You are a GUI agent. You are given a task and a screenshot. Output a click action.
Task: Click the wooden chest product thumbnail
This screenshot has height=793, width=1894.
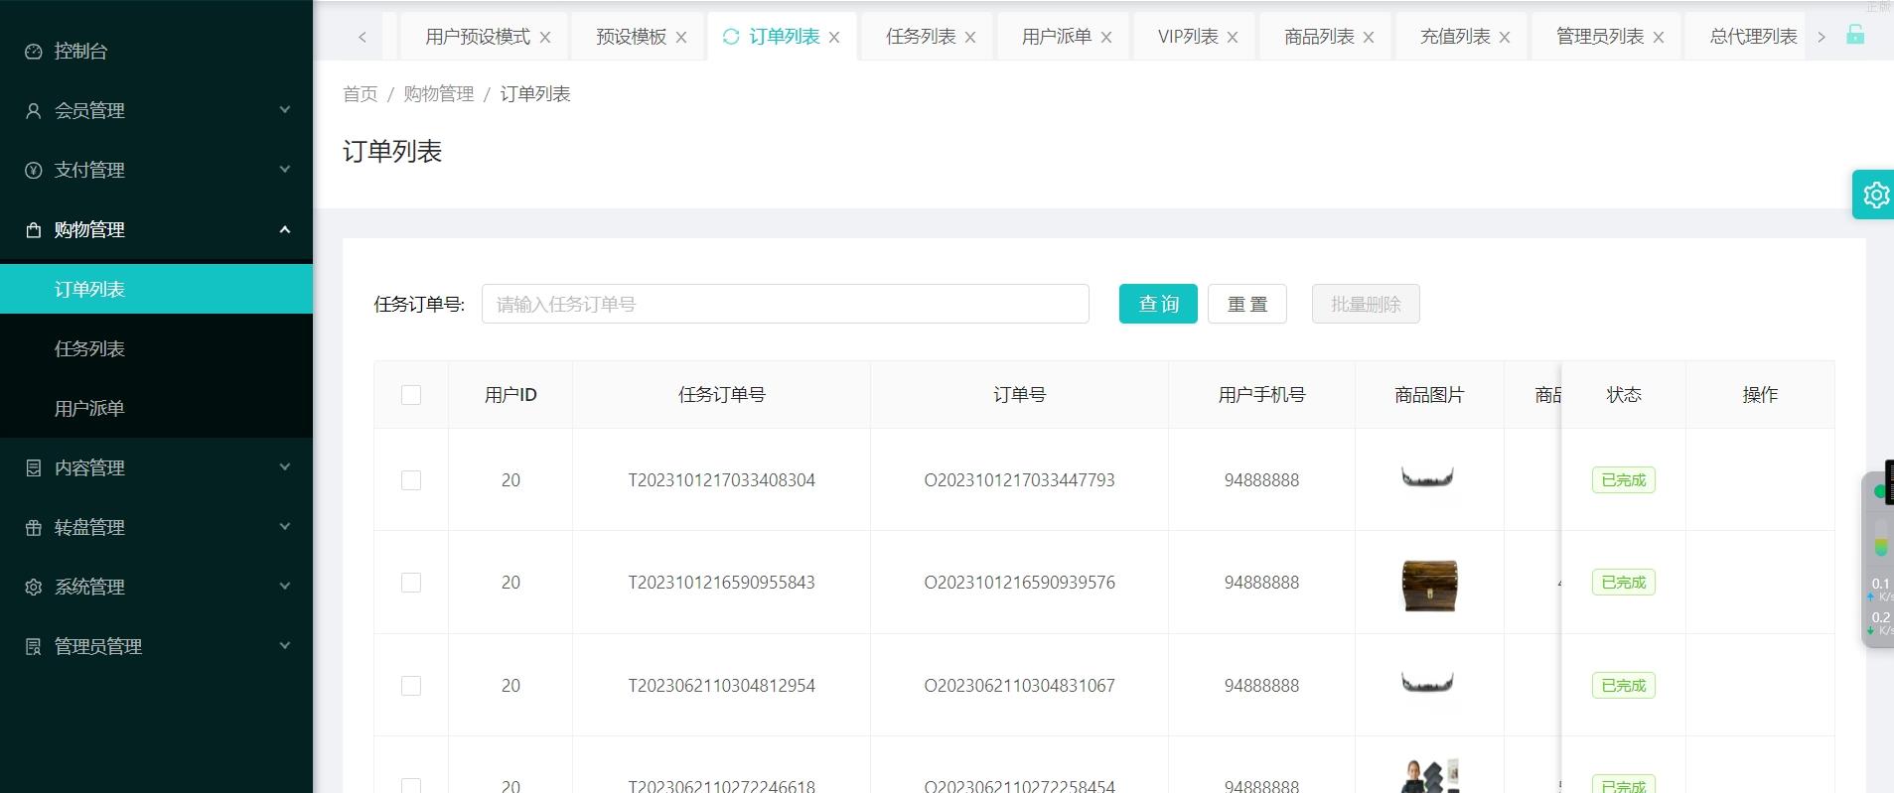[x=1428, y=584]
